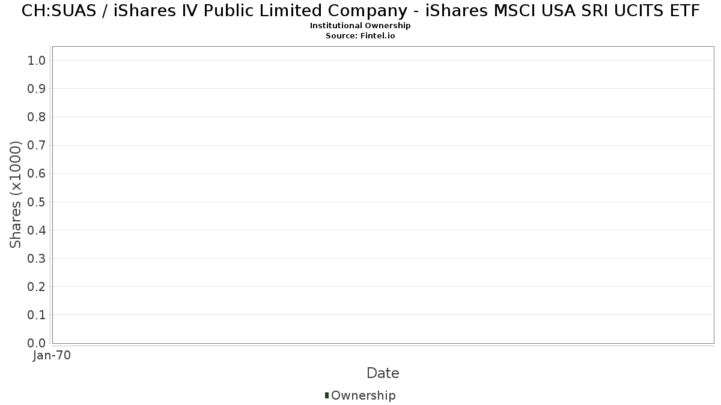Toggle the Ownership series legend label
The width and height of the screenshot is (721, 405).
point(363,395)
